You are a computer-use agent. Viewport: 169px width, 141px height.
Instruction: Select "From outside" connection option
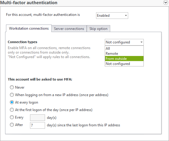124,59
